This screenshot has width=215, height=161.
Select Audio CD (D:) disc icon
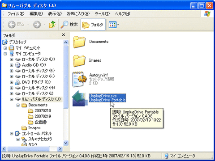coord(18,65)
